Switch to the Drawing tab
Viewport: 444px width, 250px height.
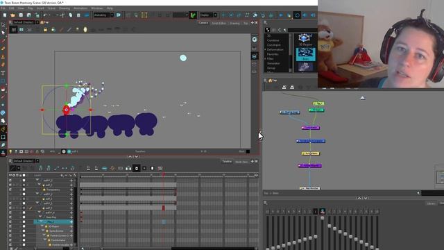point(234,23)
